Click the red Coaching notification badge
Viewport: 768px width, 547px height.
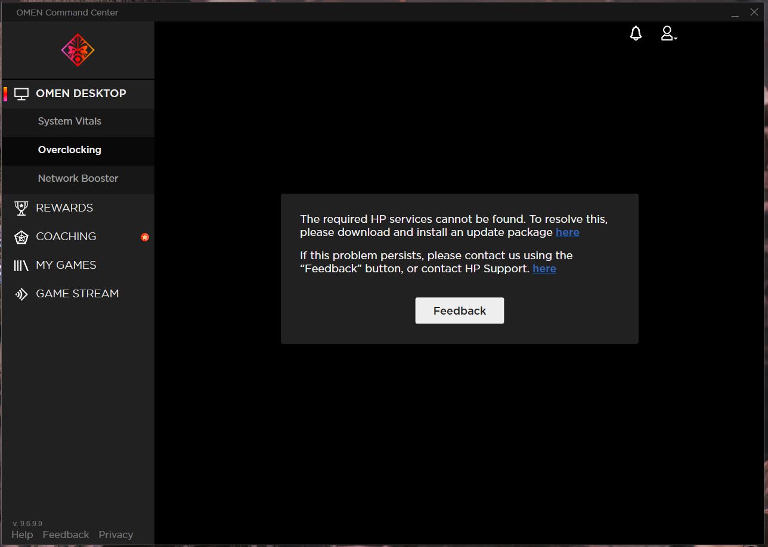click(145, 237)
